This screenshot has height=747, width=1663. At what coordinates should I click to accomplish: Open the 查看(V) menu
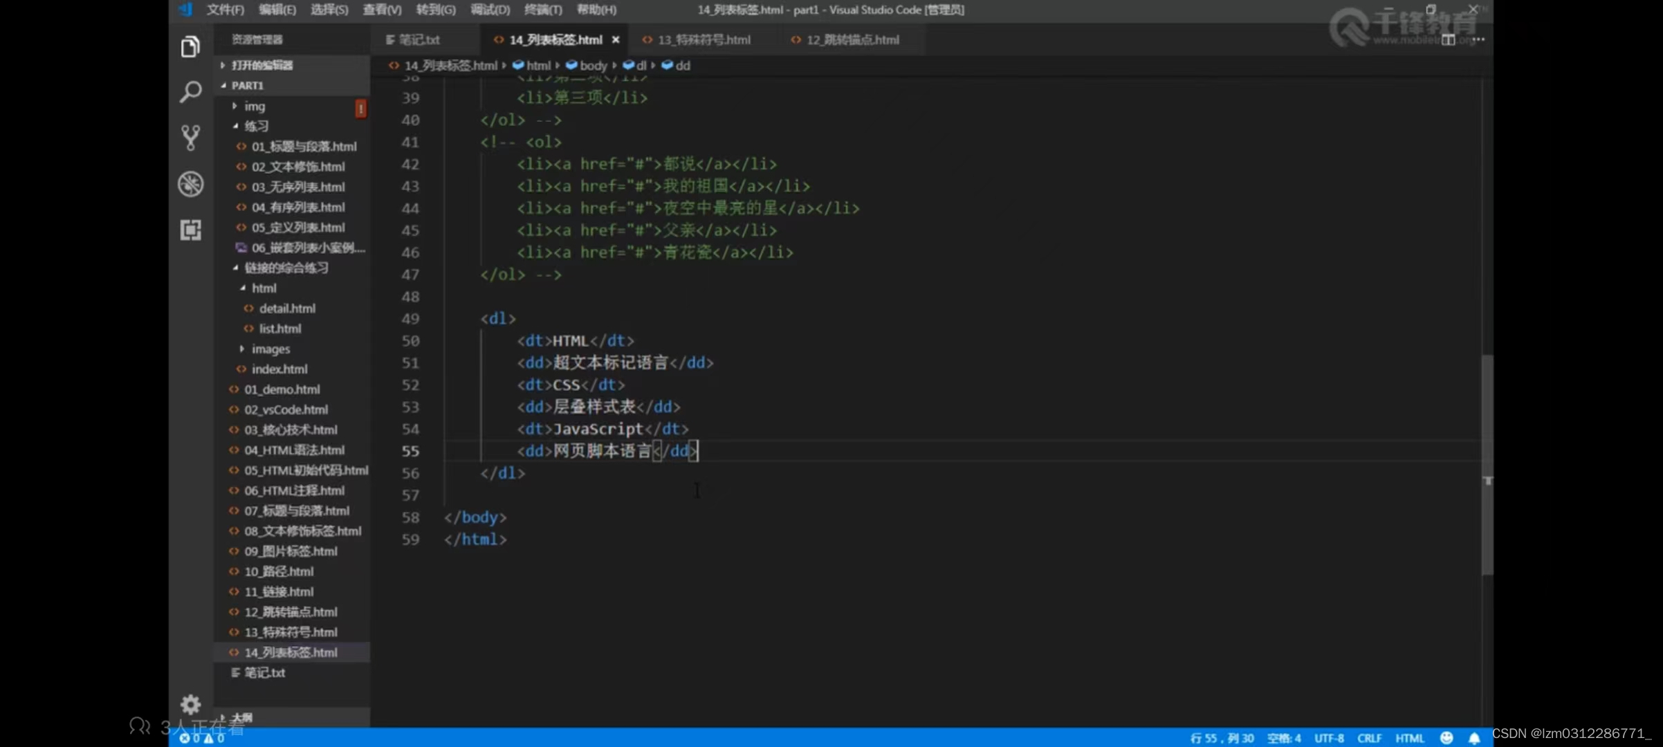pyautogui.click(x=382, y=10)
